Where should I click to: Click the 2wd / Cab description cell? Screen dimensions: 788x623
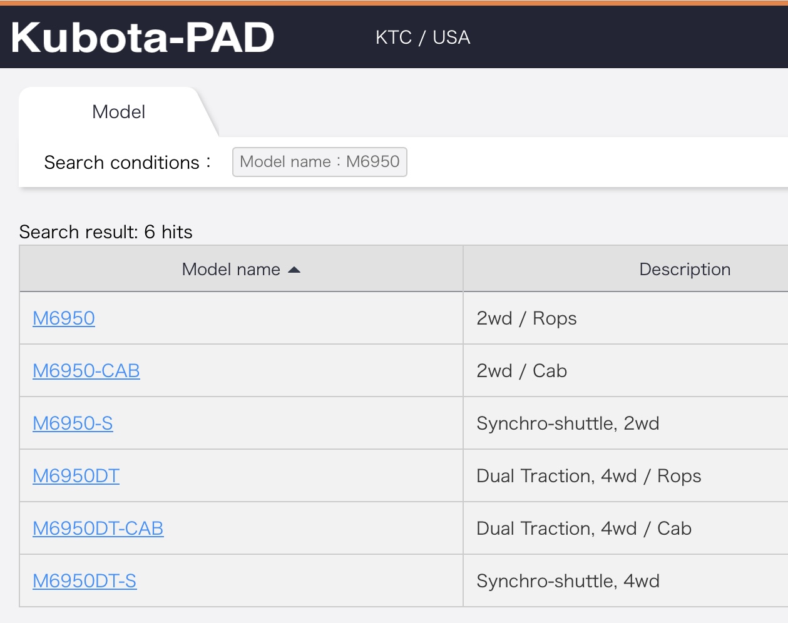point(521,371)
